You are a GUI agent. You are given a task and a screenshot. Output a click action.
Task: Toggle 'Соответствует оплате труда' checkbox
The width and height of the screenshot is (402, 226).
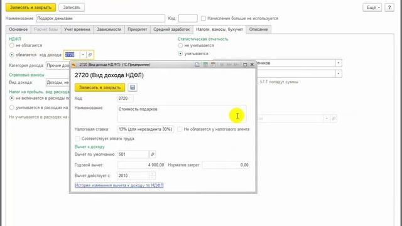tap(77, 139)
